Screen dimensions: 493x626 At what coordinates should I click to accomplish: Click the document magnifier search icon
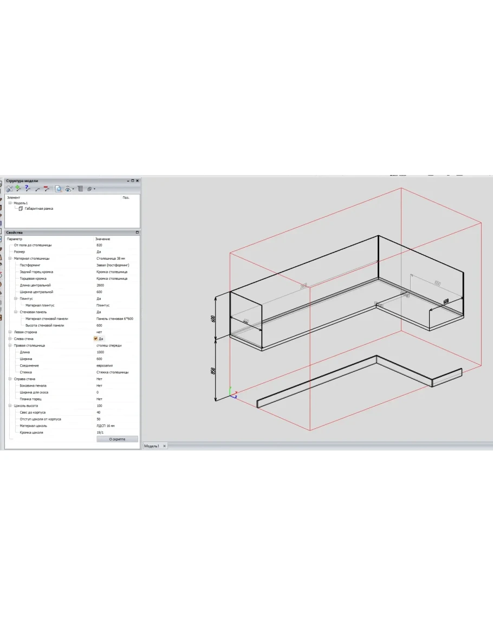click(x=59, y=189)
